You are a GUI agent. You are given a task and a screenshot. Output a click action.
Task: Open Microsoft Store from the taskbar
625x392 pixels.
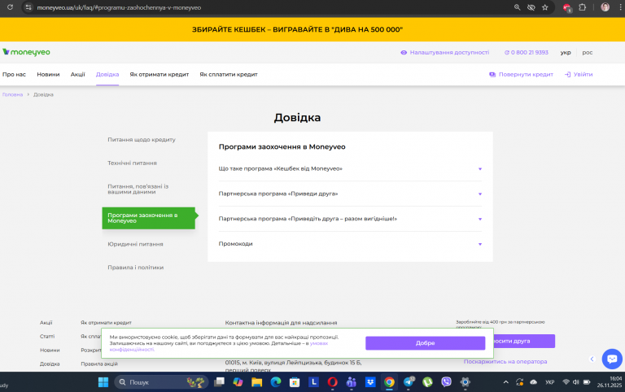tap(295, 382)
